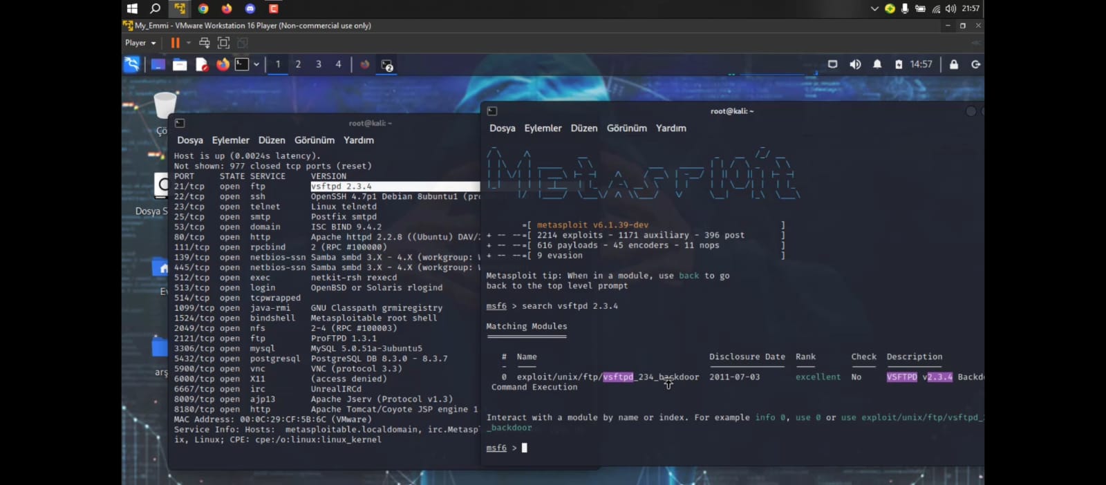Open the file manager from Kali panel
This screenshot has width=1106, height=485.
[x=180, y=64]
